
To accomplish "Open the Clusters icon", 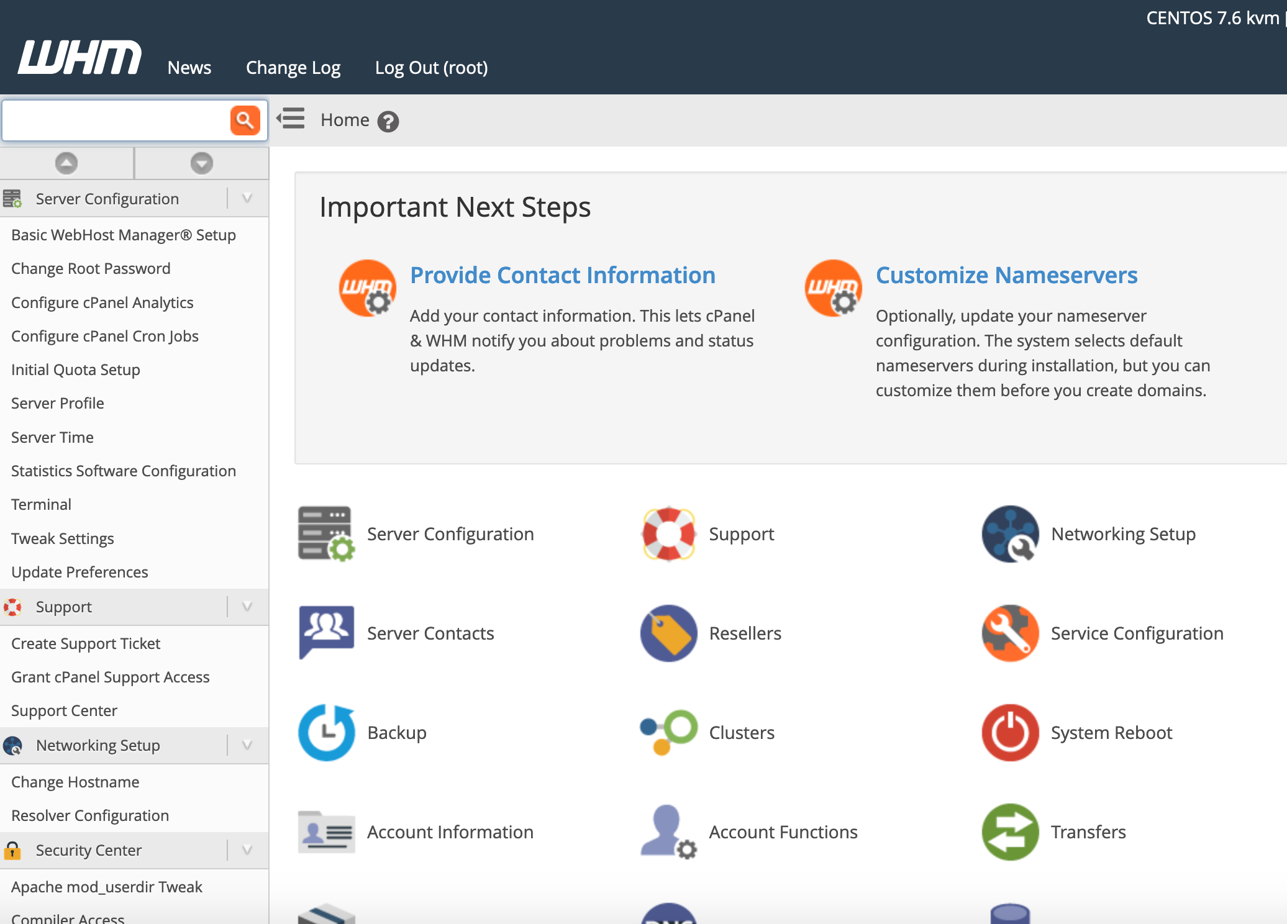I will click(668, 733).
